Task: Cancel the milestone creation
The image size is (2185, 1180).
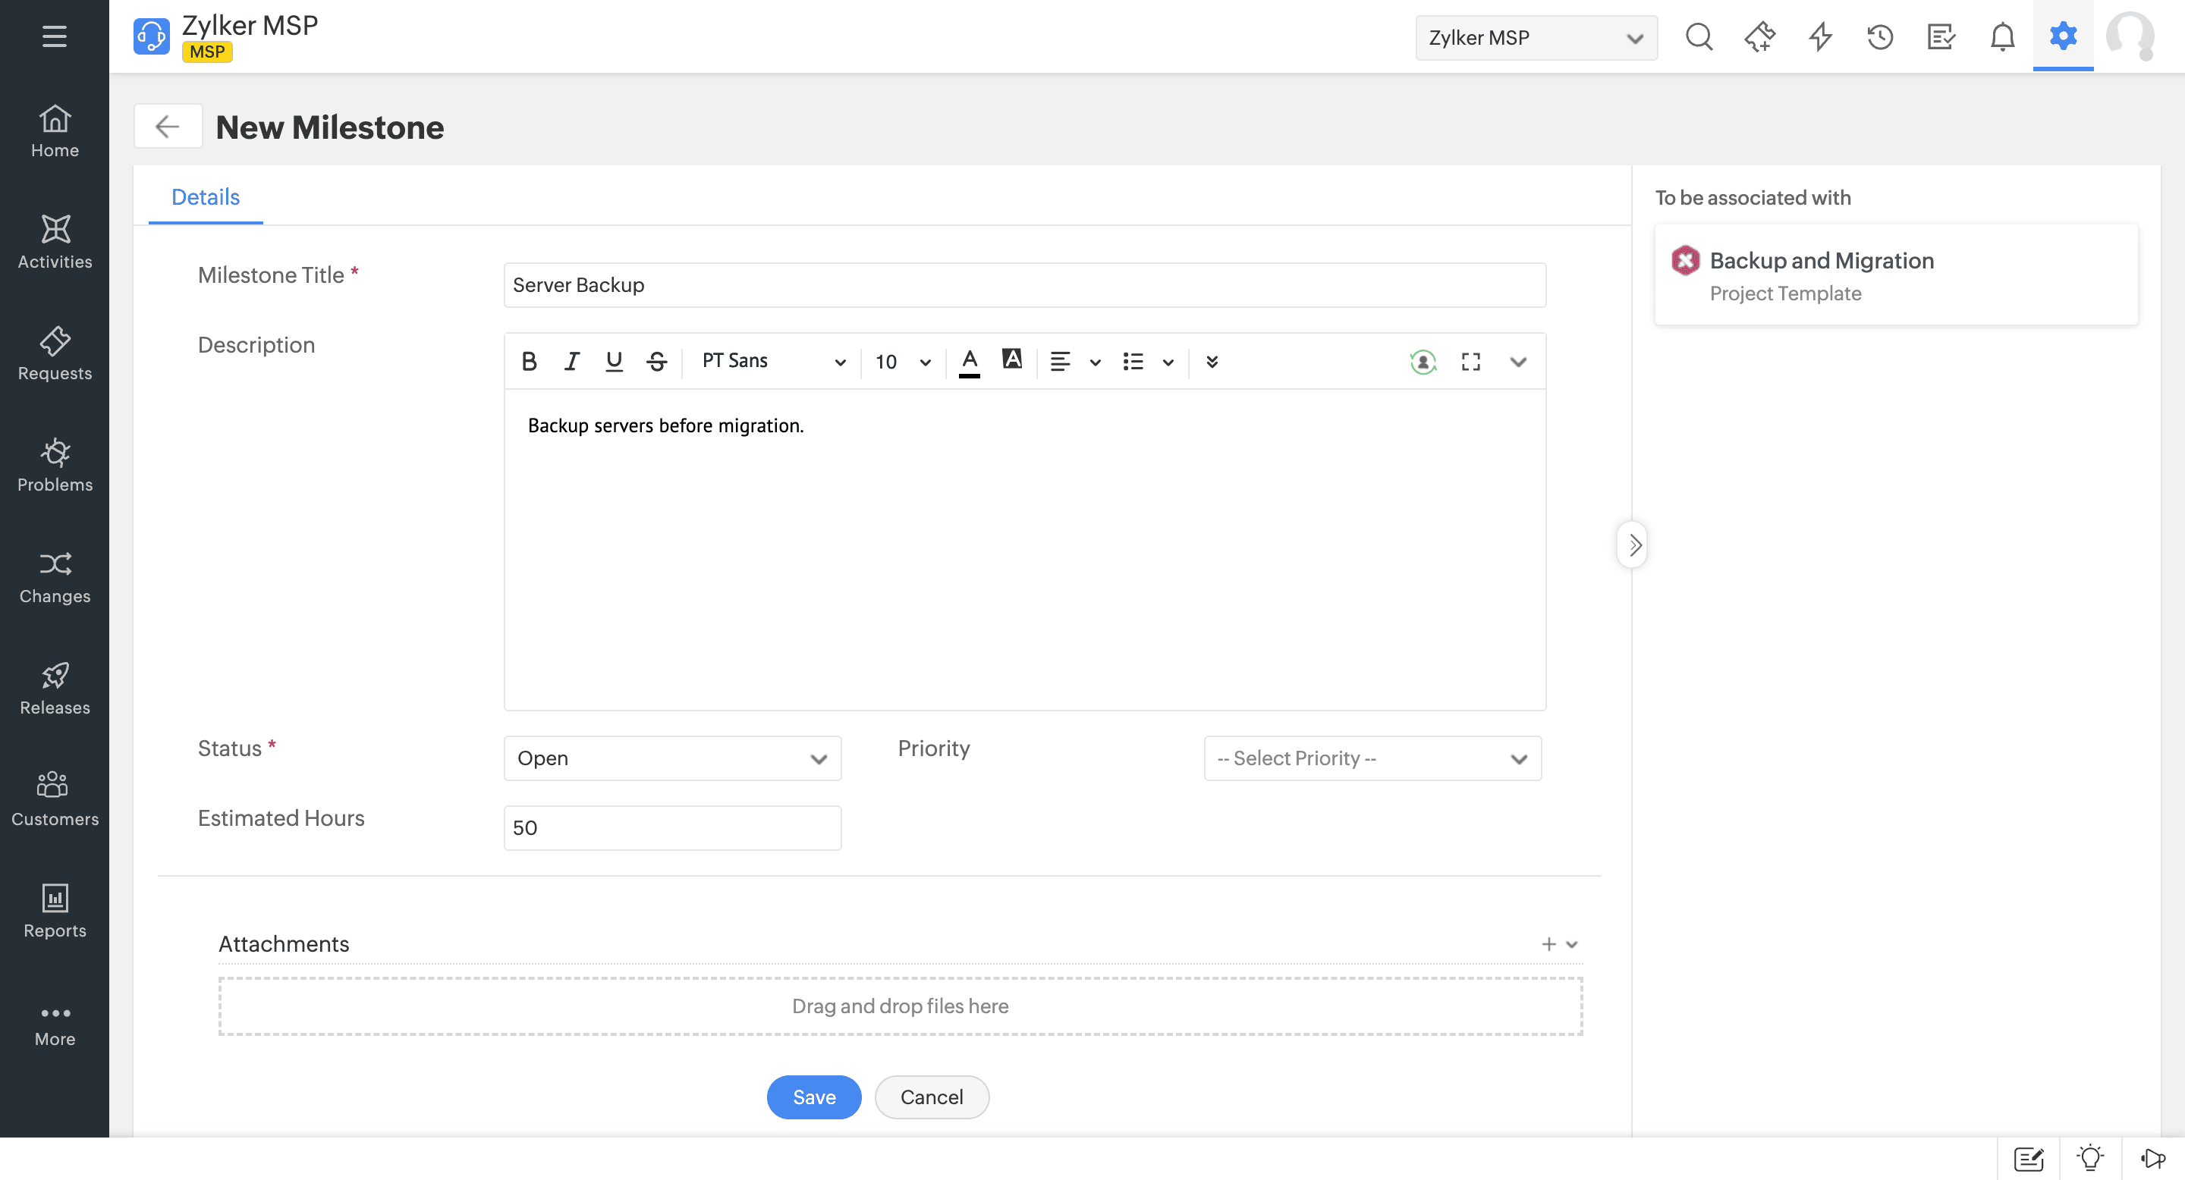Action: (932, 1097)
